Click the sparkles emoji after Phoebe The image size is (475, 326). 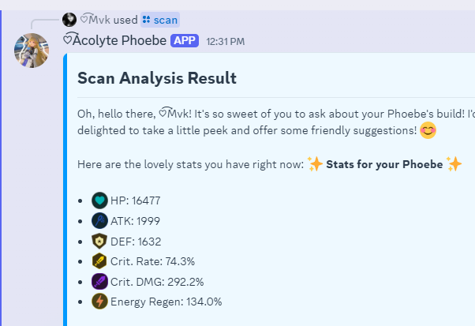453,164
